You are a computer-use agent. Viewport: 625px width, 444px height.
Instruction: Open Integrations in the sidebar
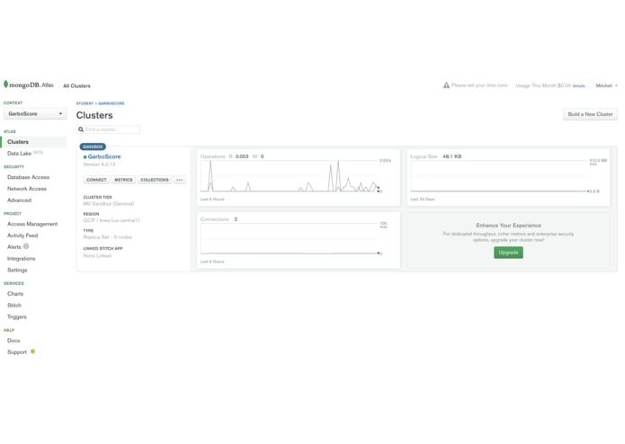click(x=21, y=259)
